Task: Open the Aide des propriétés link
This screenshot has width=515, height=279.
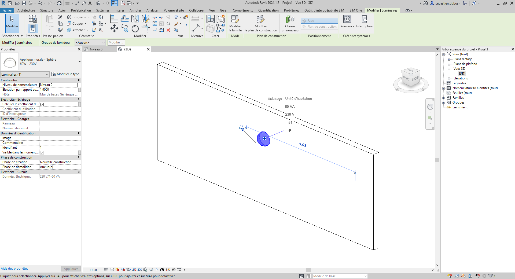Action: 14,269
